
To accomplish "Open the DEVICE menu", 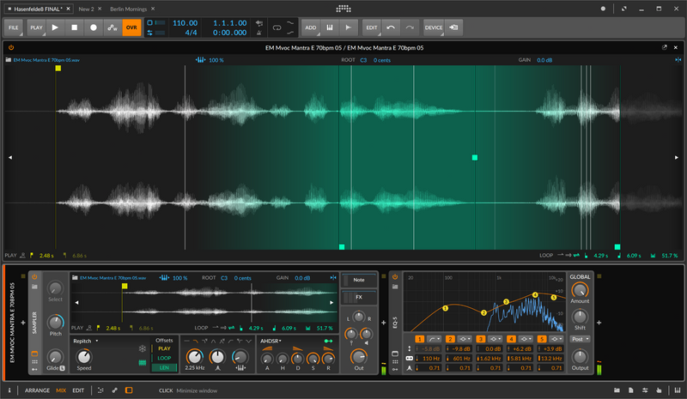I will 434,27.
